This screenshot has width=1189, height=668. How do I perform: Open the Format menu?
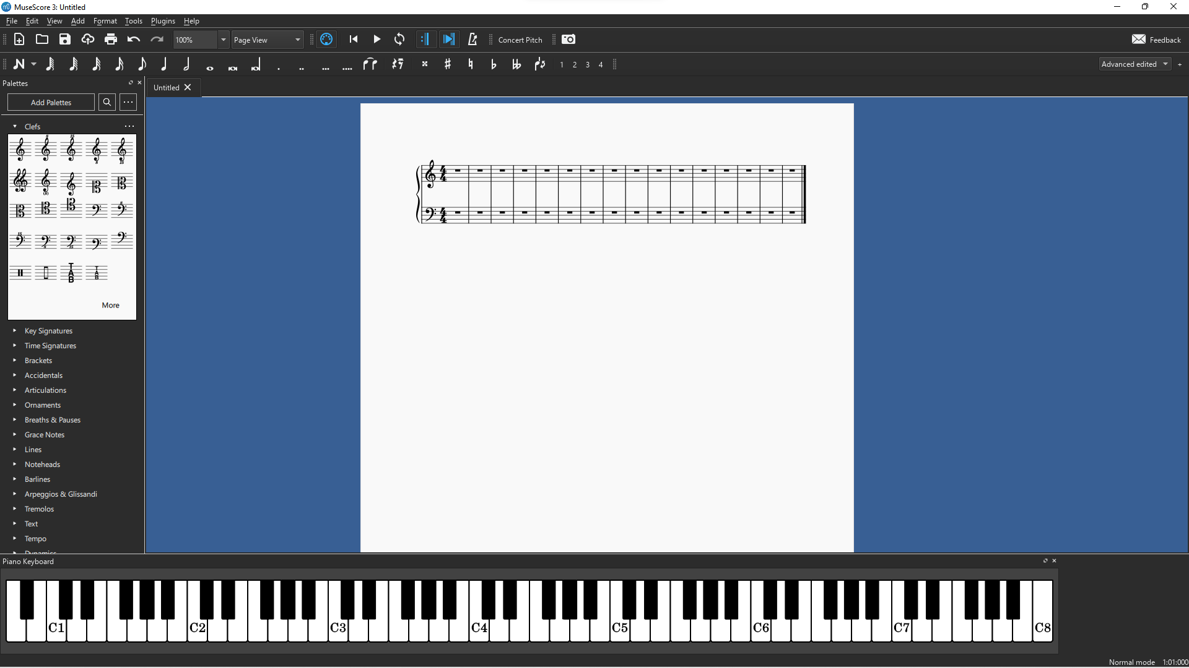click(x=105, y=21)
